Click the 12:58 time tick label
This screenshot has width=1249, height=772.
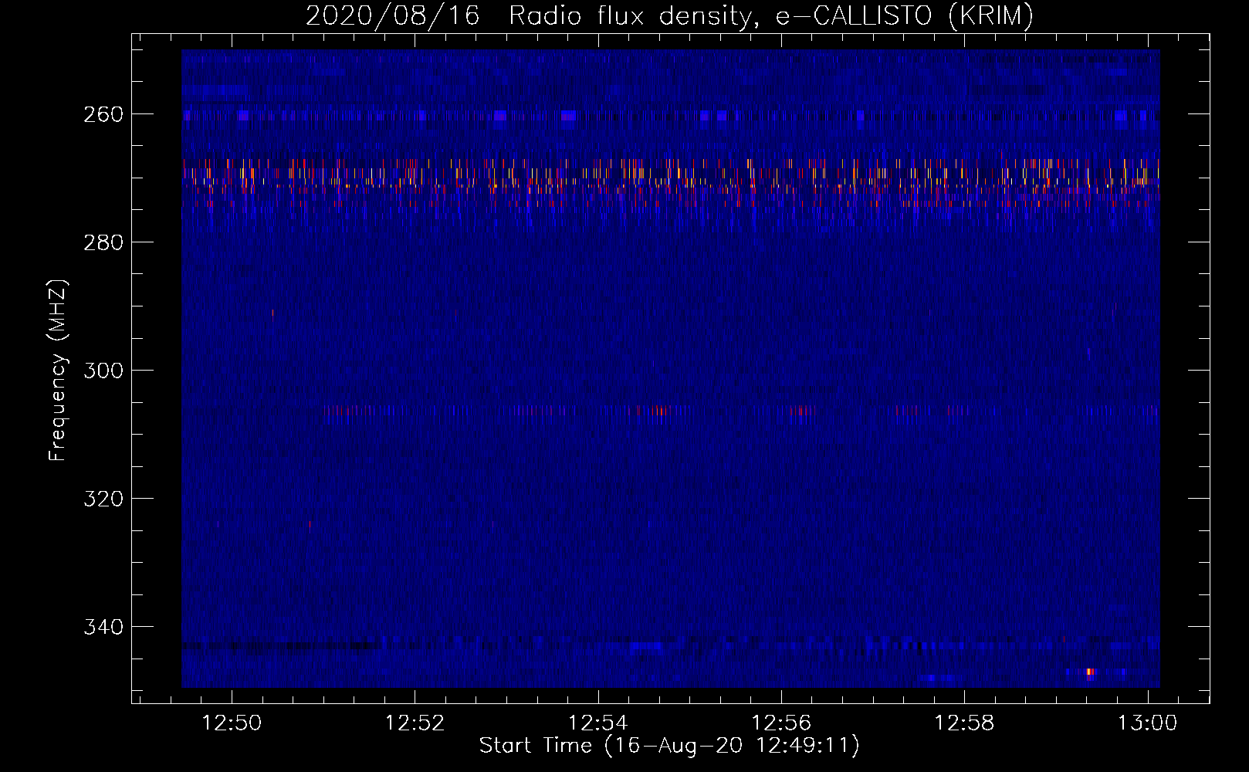coord(964,723)
